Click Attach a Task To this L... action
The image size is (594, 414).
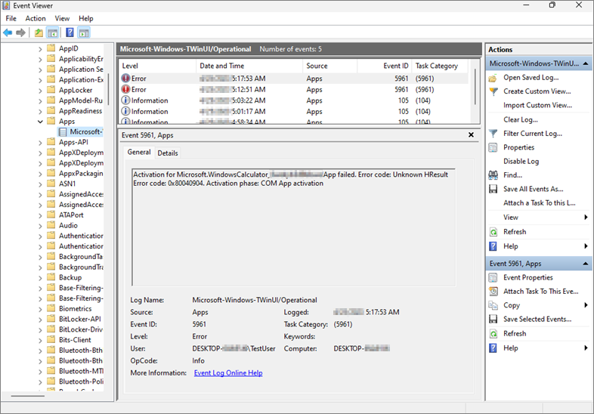(539, 203)
